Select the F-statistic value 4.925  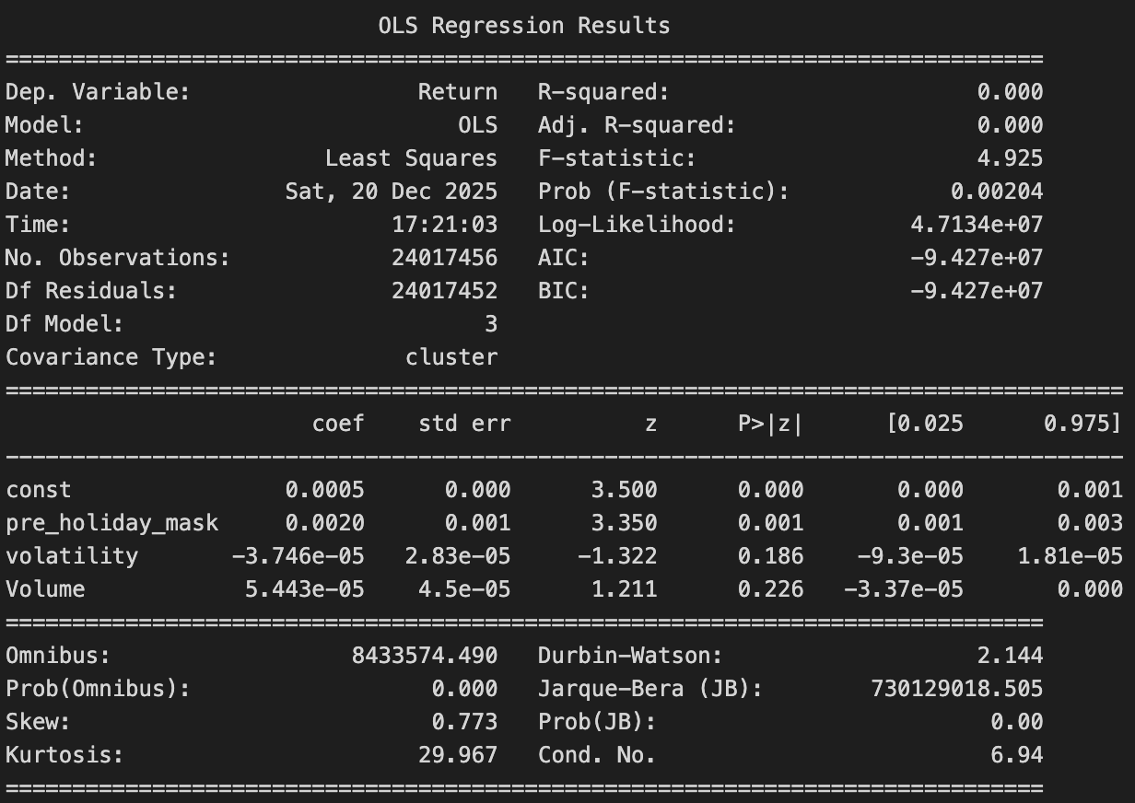1010,158
